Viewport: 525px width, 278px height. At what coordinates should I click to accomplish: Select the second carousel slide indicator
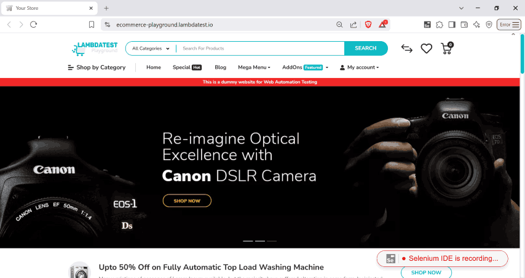point(260,241)
